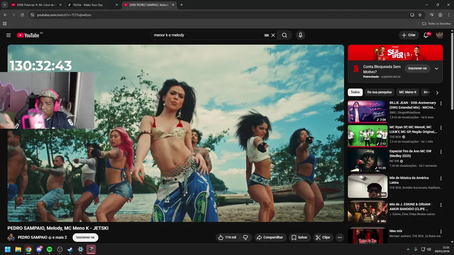Open PEDRO SAMPAIO channel avatar
Viewport: 454px width, 255px height.
point(11,237)
